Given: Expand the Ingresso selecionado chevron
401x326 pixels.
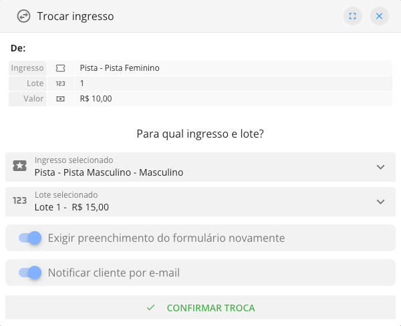Looking at the screenshot, I should (x=380, y=167).
